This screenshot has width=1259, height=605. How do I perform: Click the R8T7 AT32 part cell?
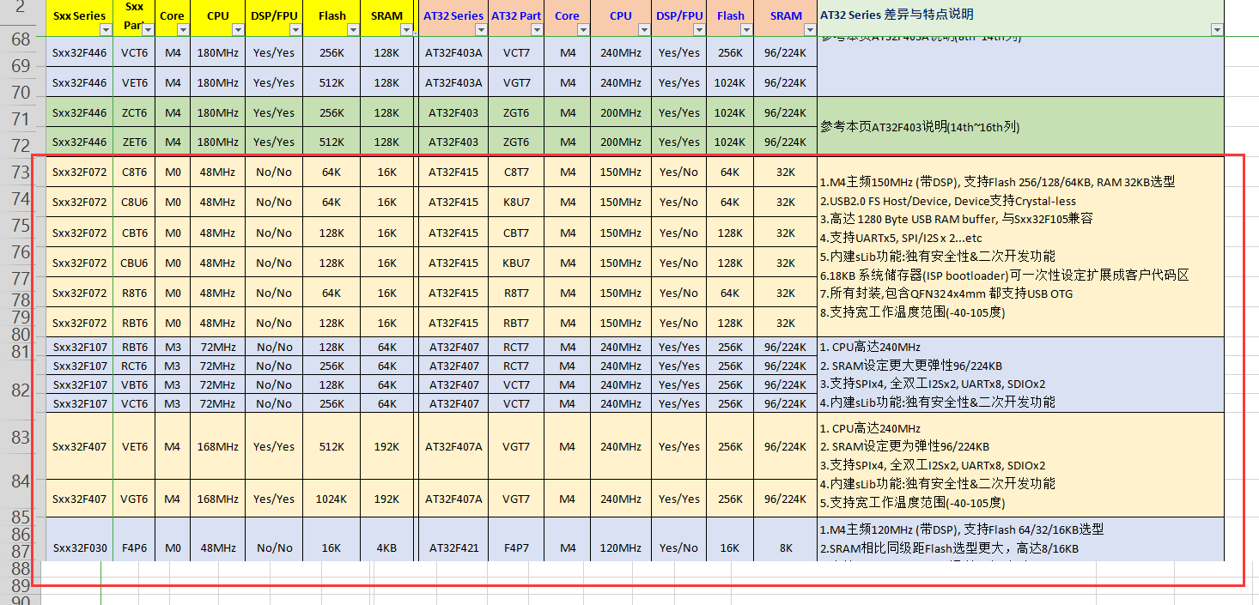(516, 293)
